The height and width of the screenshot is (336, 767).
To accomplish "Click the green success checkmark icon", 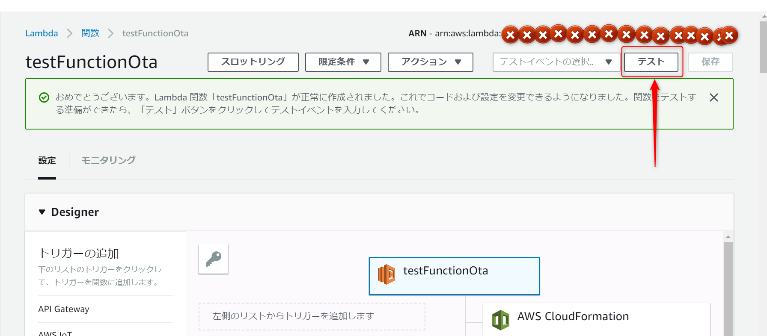I will click(44, 97).
